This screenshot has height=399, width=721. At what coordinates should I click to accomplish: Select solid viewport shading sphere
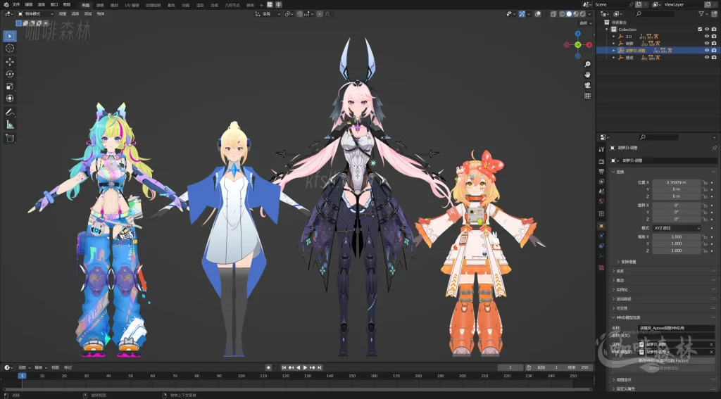(x=569, y=14)
